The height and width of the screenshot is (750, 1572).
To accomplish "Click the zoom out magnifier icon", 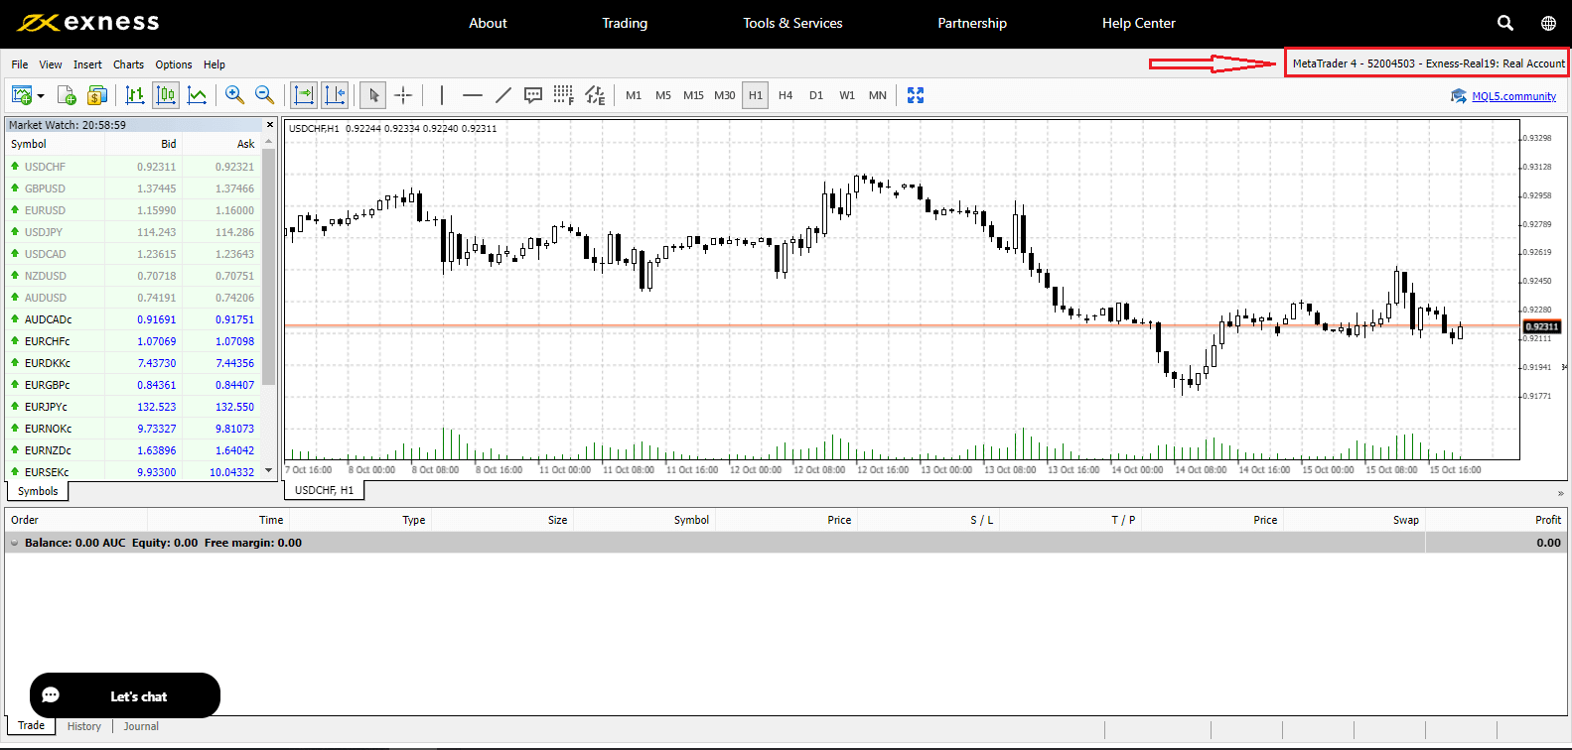I will click(264, 95).
